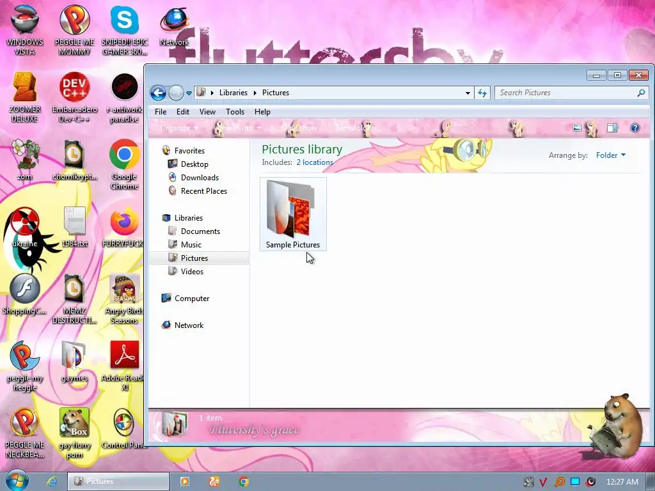Open the Share with dropdown

click(241, 128)
